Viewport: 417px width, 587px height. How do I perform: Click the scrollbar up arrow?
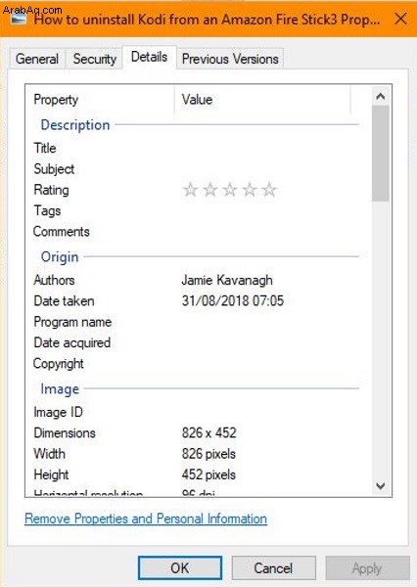pos(381,97)
